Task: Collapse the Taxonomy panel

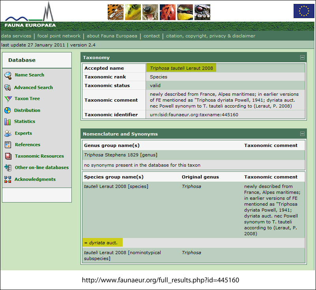Action: 302,58
